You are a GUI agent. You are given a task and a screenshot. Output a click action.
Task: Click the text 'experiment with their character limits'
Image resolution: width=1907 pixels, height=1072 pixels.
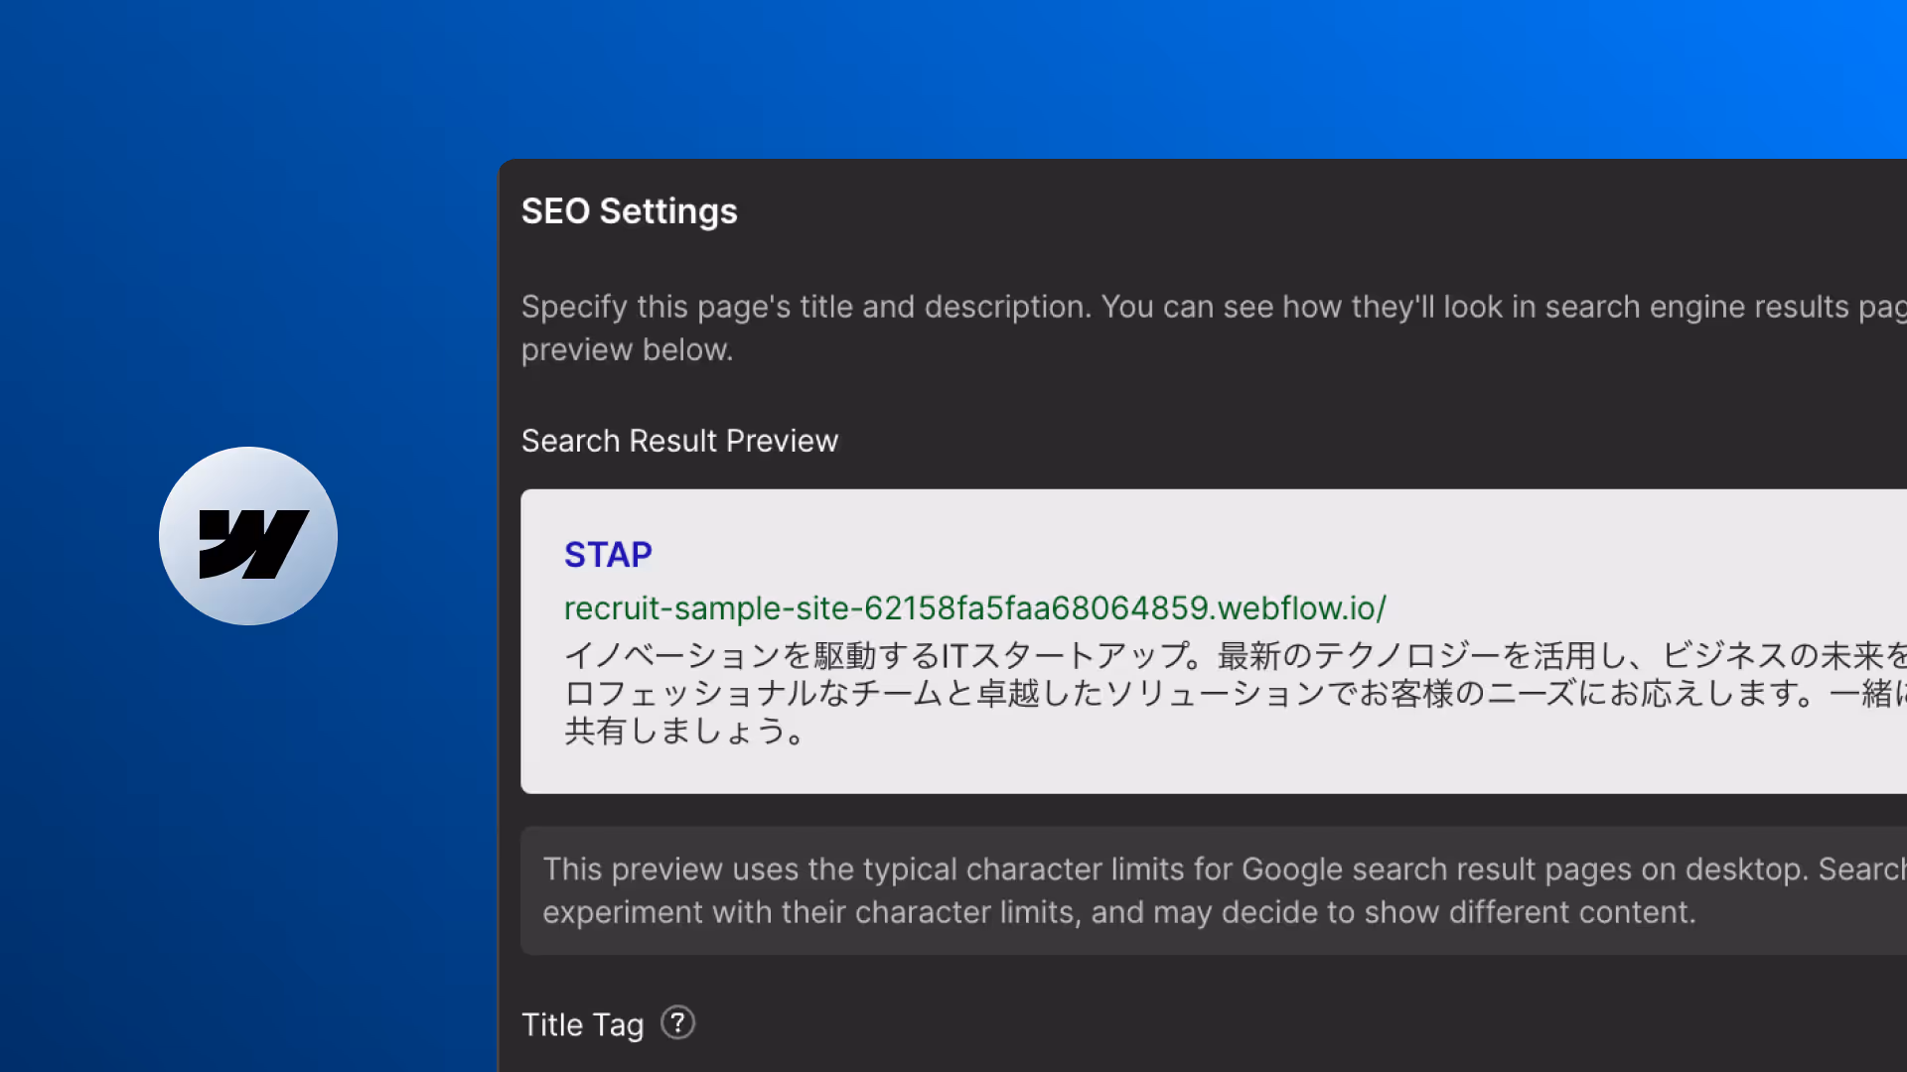pos(809,912)
